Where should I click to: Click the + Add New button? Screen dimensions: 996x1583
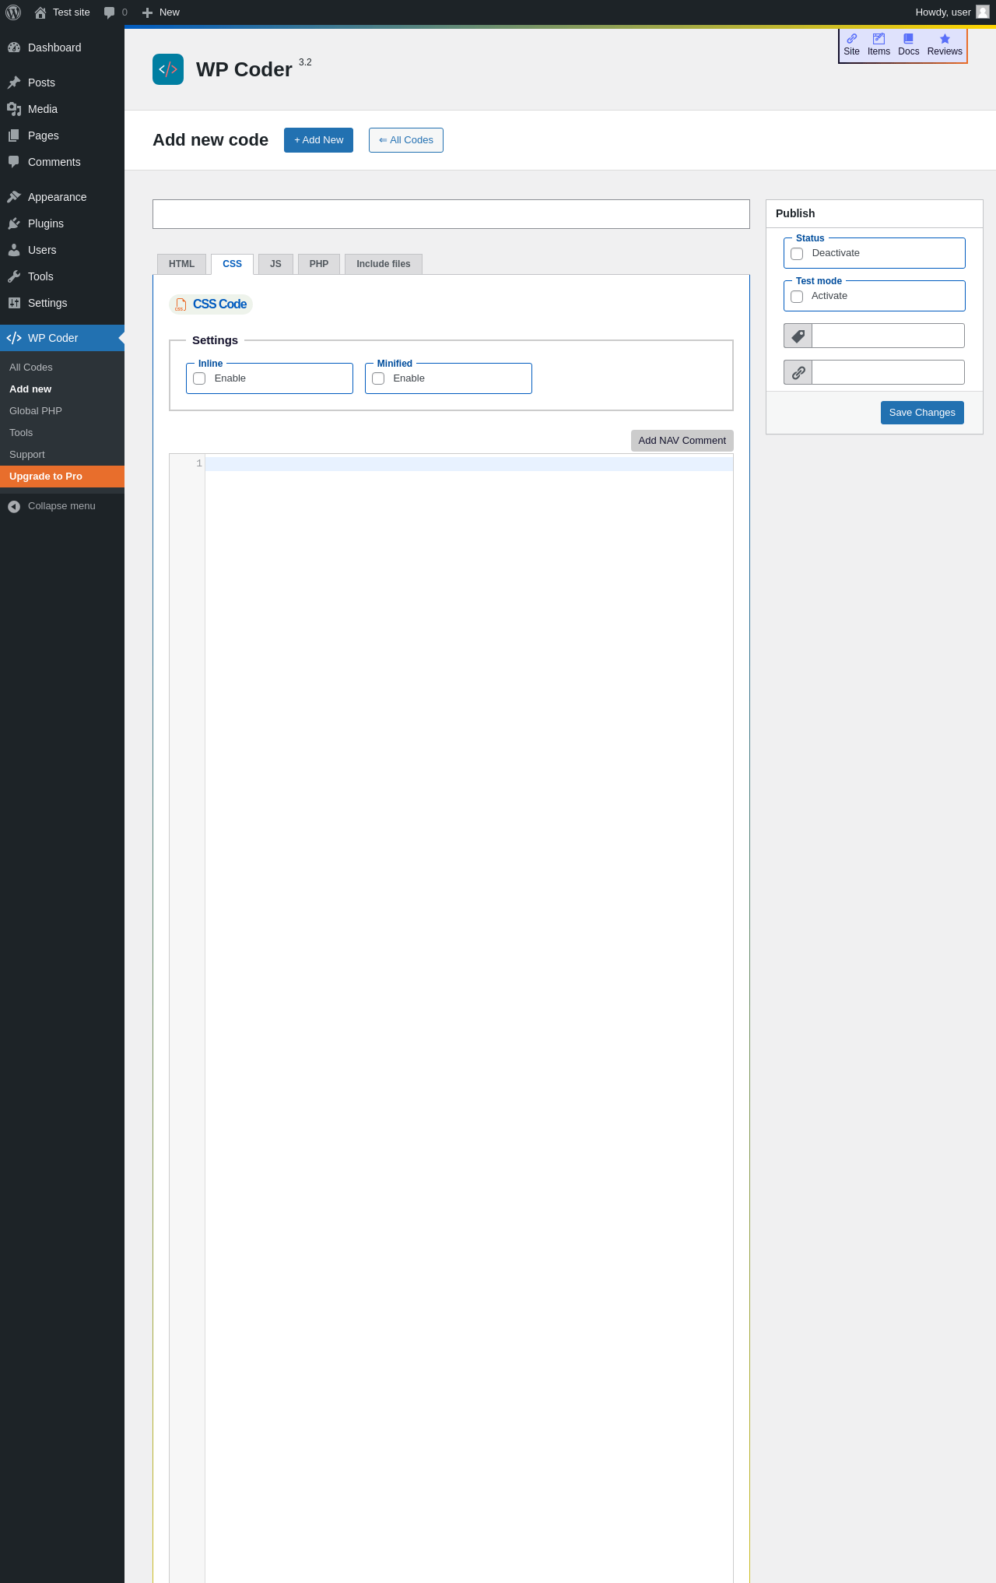pos(318,140)
